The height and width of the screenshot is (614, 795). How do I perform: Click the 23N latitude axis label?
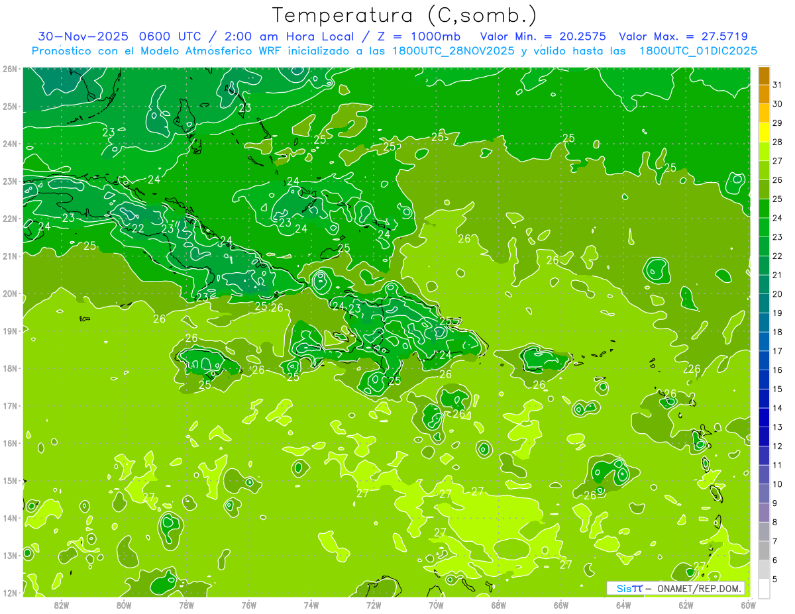[9, 181]
